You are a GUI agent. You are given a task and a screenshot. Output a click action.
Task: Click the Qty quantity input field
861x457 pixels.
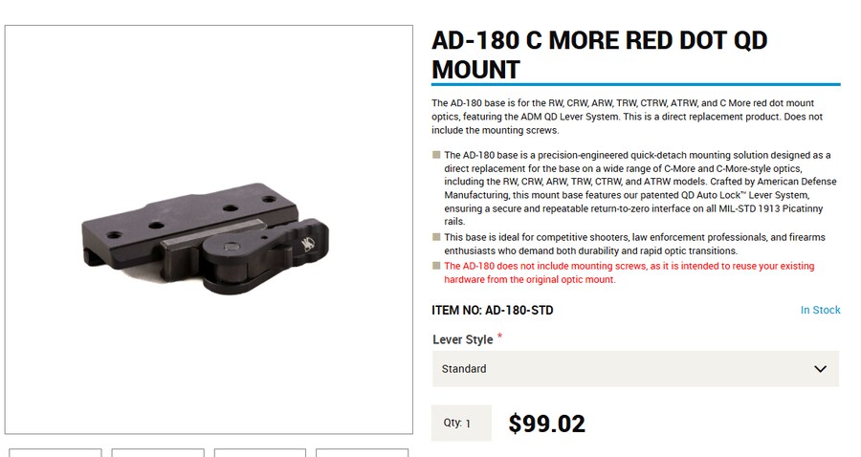click(x=461, y=423)
